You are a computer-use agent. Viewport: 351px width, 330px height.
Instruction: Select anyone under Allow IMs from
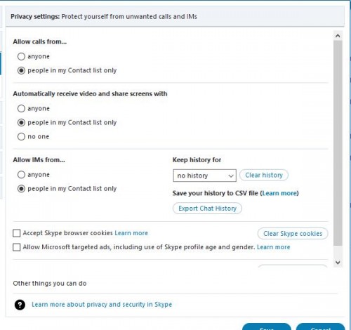(x=21, y=175)
